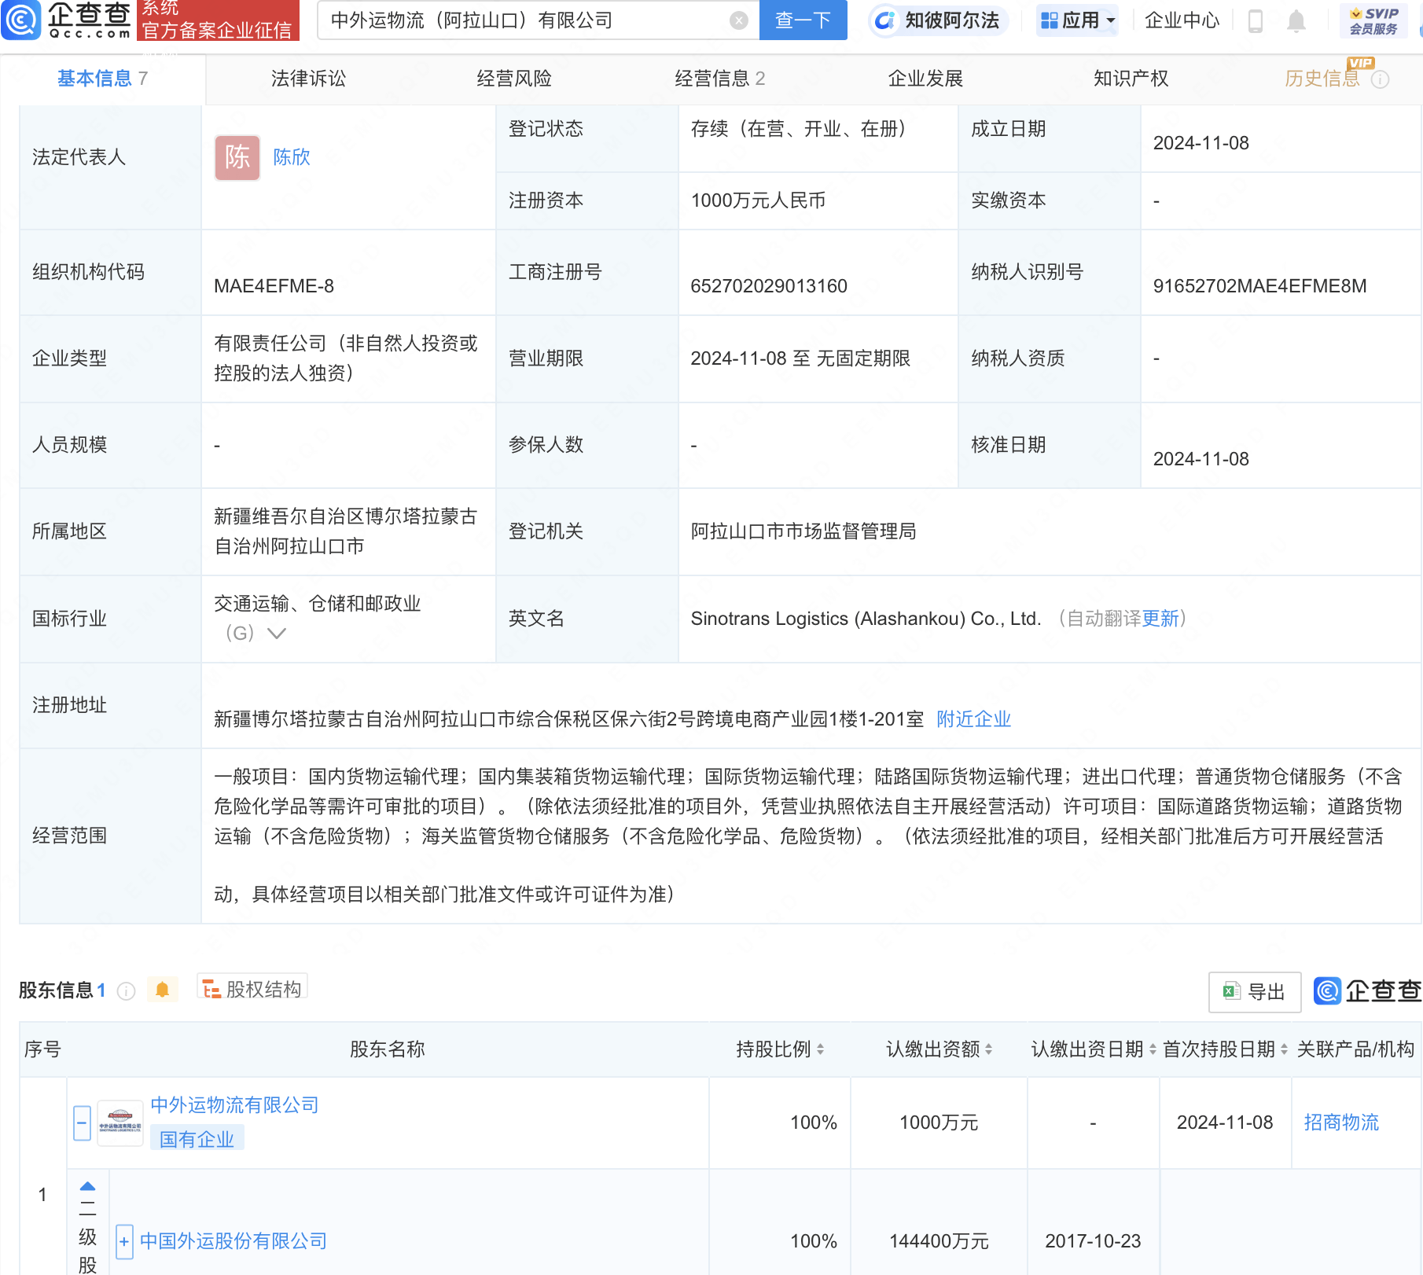Image resolution: width=1423 pixels, height=1275 pixels.
Task: Clear the search box with the X icon
Action: pos(738,20)
